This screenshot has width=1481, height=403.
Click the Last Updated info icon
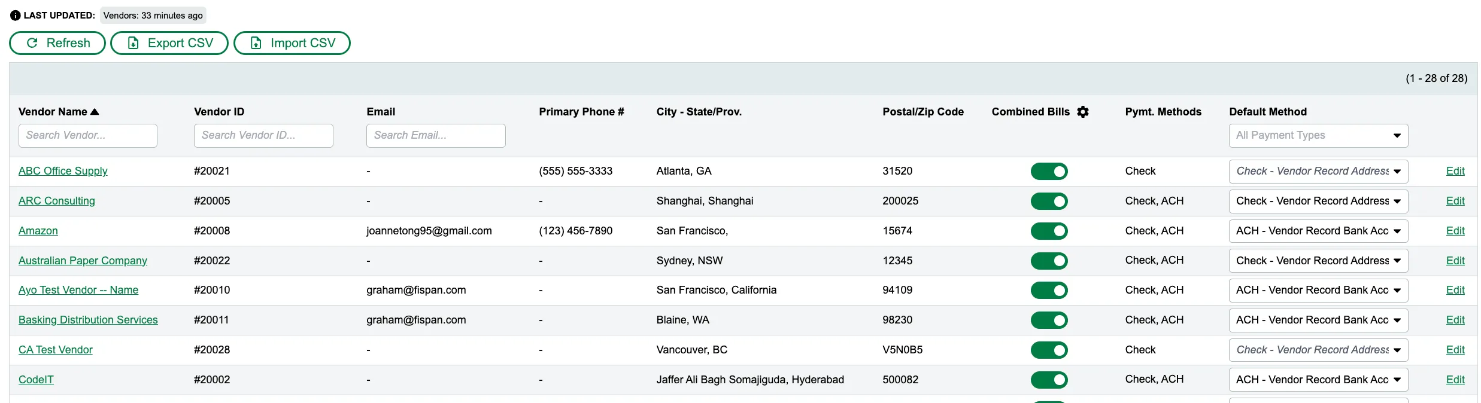pos(16,16)
